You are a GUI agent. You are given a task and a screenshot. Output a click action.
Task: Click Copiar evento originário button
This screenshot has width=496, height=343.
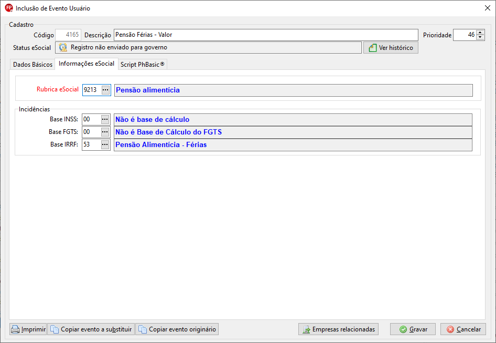(177, 329)
